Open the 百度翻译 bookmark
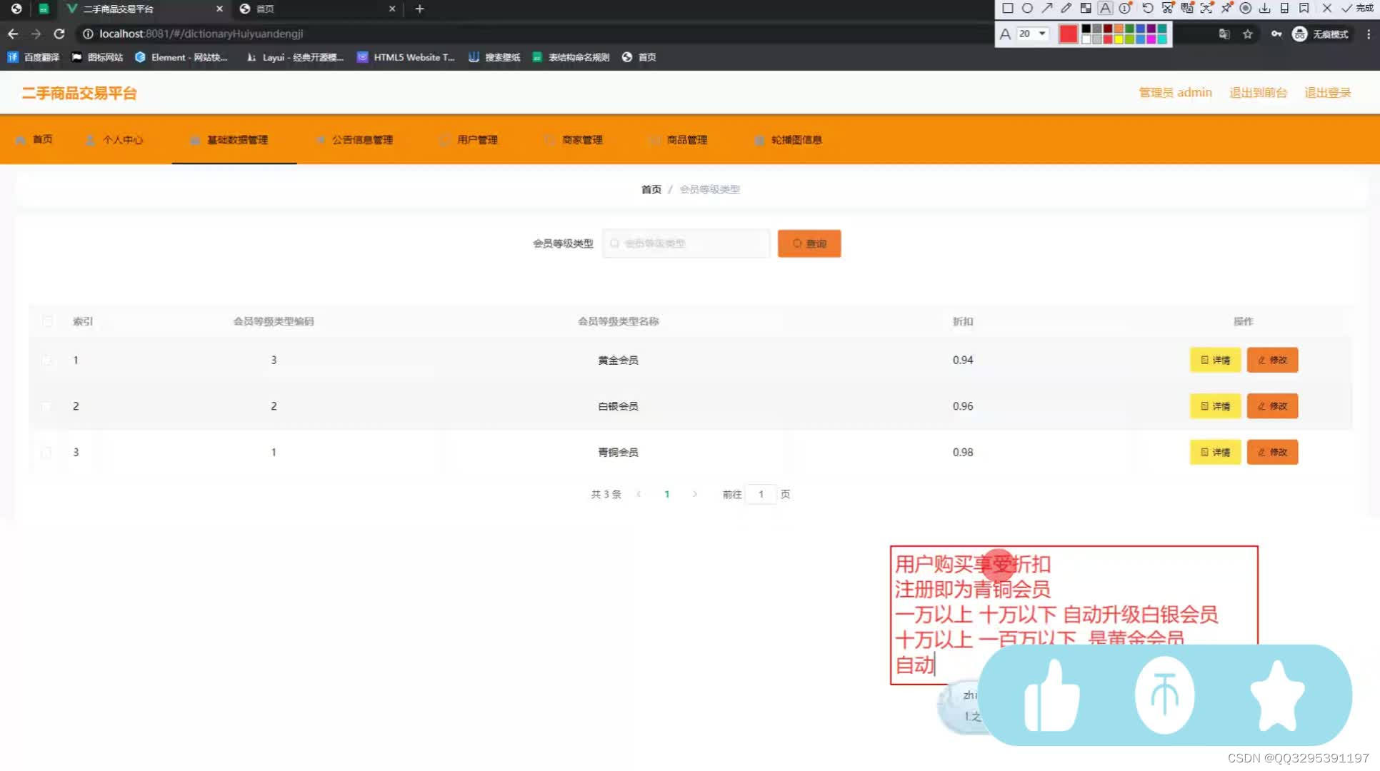 [34, 57]
